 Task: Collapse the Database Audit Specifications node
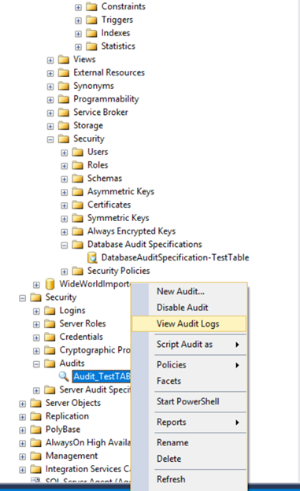[x=64, y=245]
